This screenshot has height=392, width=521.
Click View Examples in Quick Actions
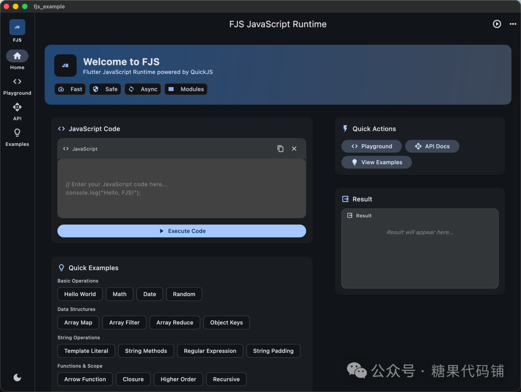point(376,162)
